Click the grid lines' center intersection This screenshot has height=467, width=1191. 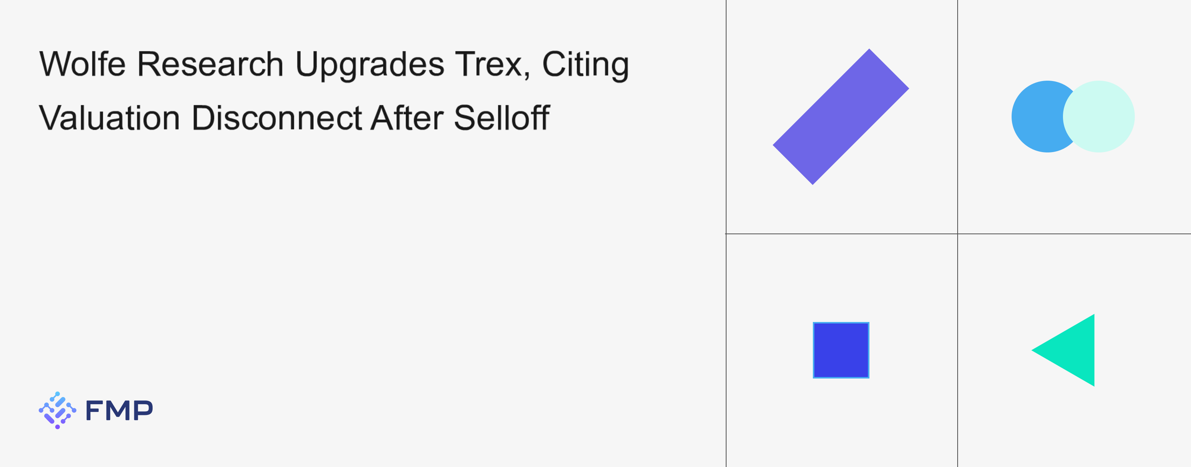[958, 234]
